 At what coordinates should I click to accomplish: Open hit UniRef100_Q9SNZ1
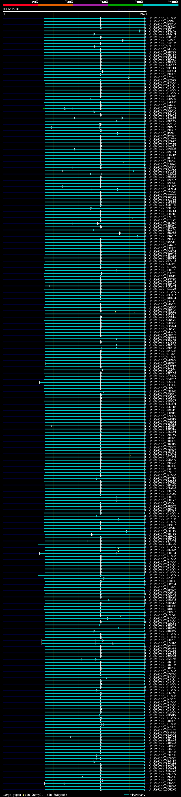coord(162,21)
